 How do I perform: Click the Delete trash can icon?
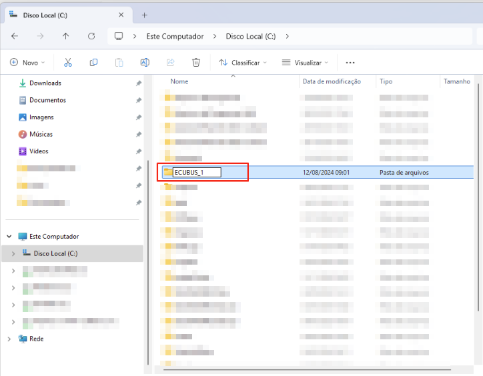pos(196,62)
